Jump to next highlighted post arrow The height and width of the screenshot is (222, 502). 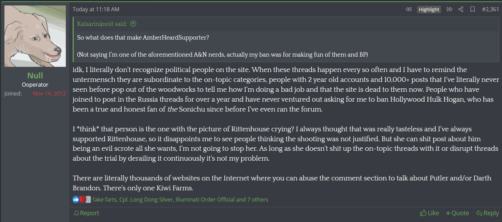(449, 10)
